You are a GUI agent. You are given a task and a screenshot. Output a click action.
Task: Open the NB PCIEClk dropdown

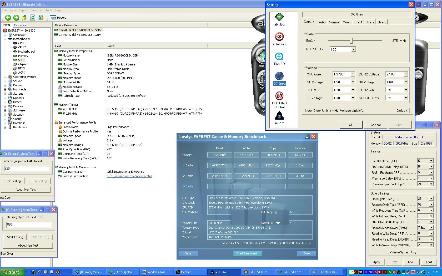354,49
